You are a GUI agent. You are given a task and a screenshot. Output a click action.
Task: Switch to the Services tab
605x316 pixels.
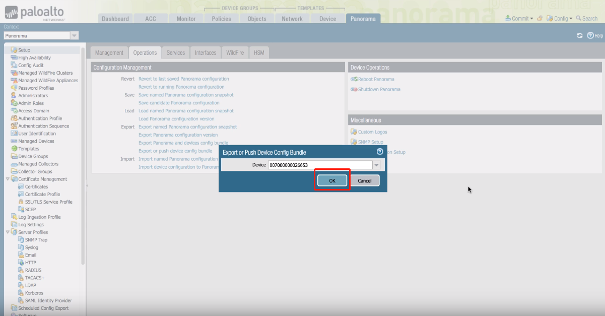pyautogui.click(x=176, y=53)
